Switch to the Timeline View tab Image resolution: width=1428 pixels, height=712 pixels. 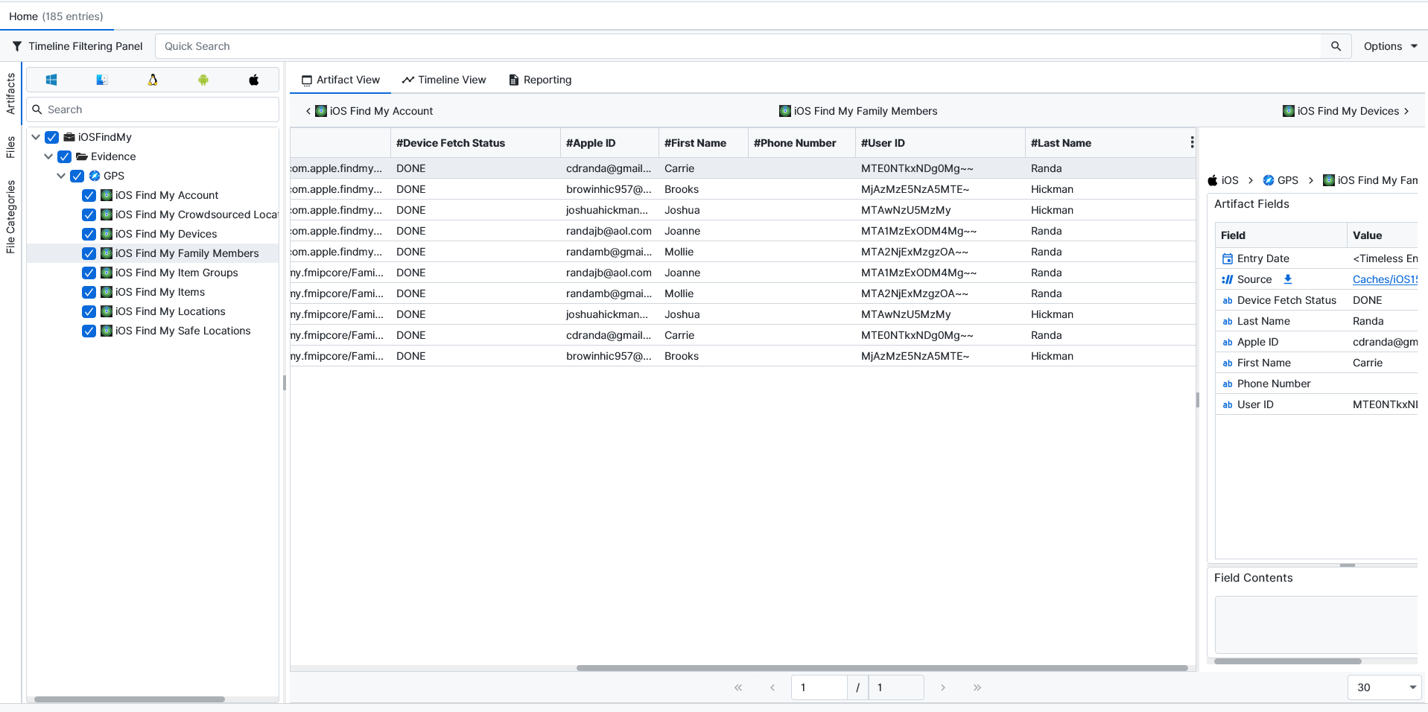tap(444, 80)
